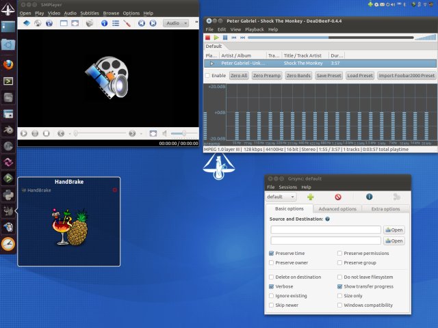The image size is (438, 328).
Task: Switch to the Advanced options tab
Action: (x=337, y=209)
